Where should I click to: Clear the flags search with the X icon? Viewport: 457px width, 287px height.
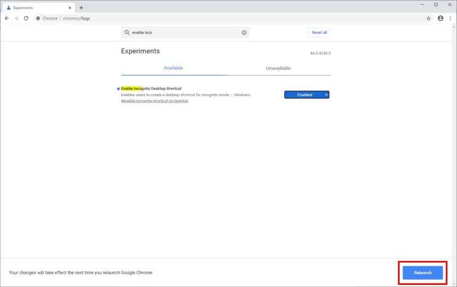click(x=244, y=32)
